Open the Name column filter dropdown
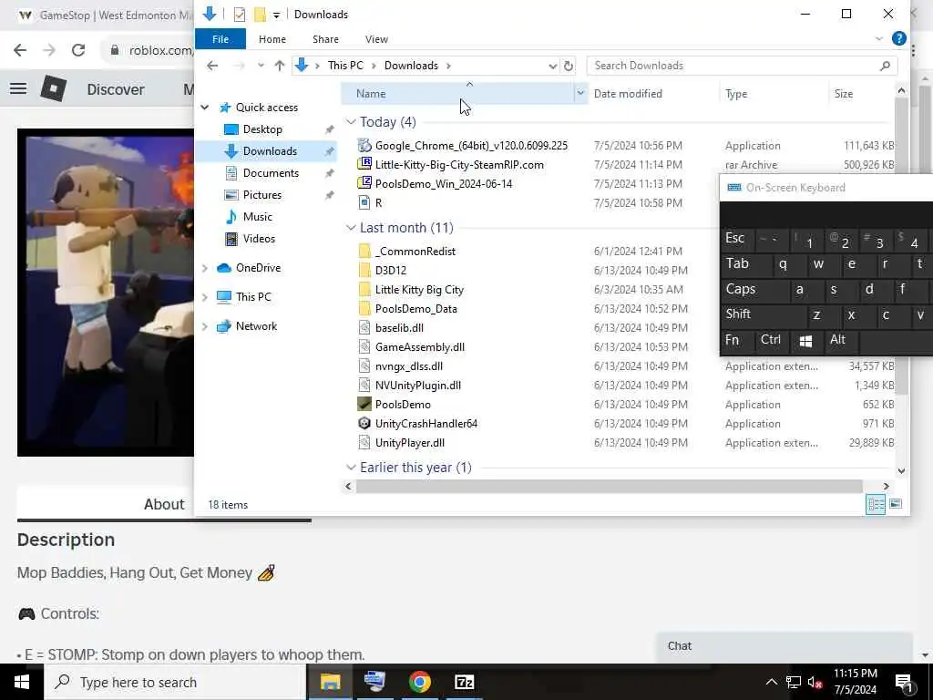Image resolution: width=933 pixels, height=700 pixels. [580, 94]
